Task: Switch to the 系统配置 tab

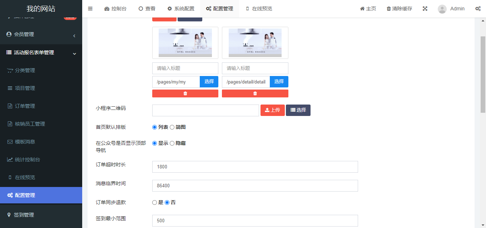Action: (x=181, y=9)
